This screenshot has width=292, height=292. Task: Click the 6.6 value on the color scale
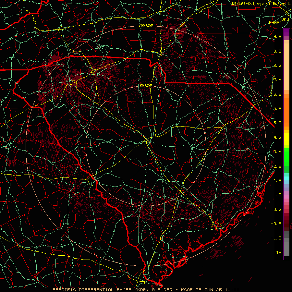click(277, 94)
